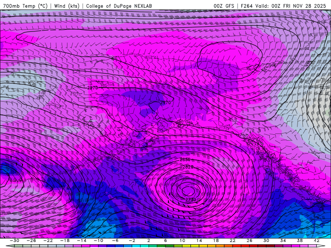Image resolution: width=331 pixels, height=248 pixels.
Task: Click the 42 color scale label
Action: [x=316, y=241]
